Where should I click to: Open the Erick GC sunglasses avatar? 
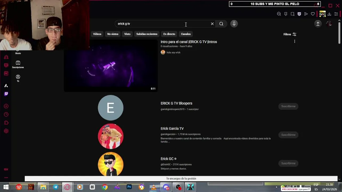click(111, 164)
